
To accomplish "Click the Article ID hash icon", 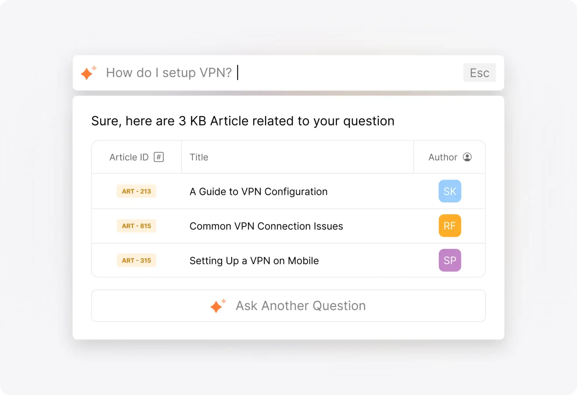I will (159, 157).
